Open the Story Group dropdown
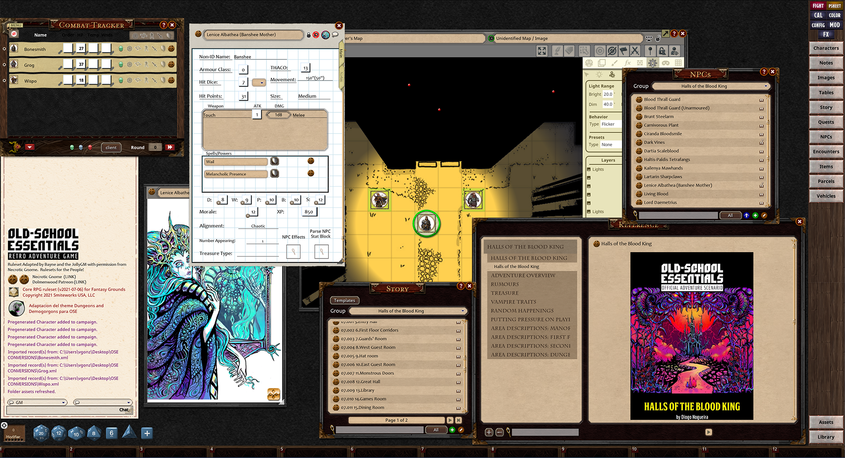The width and height of the screenshot is (845, 458). (408, 311)
